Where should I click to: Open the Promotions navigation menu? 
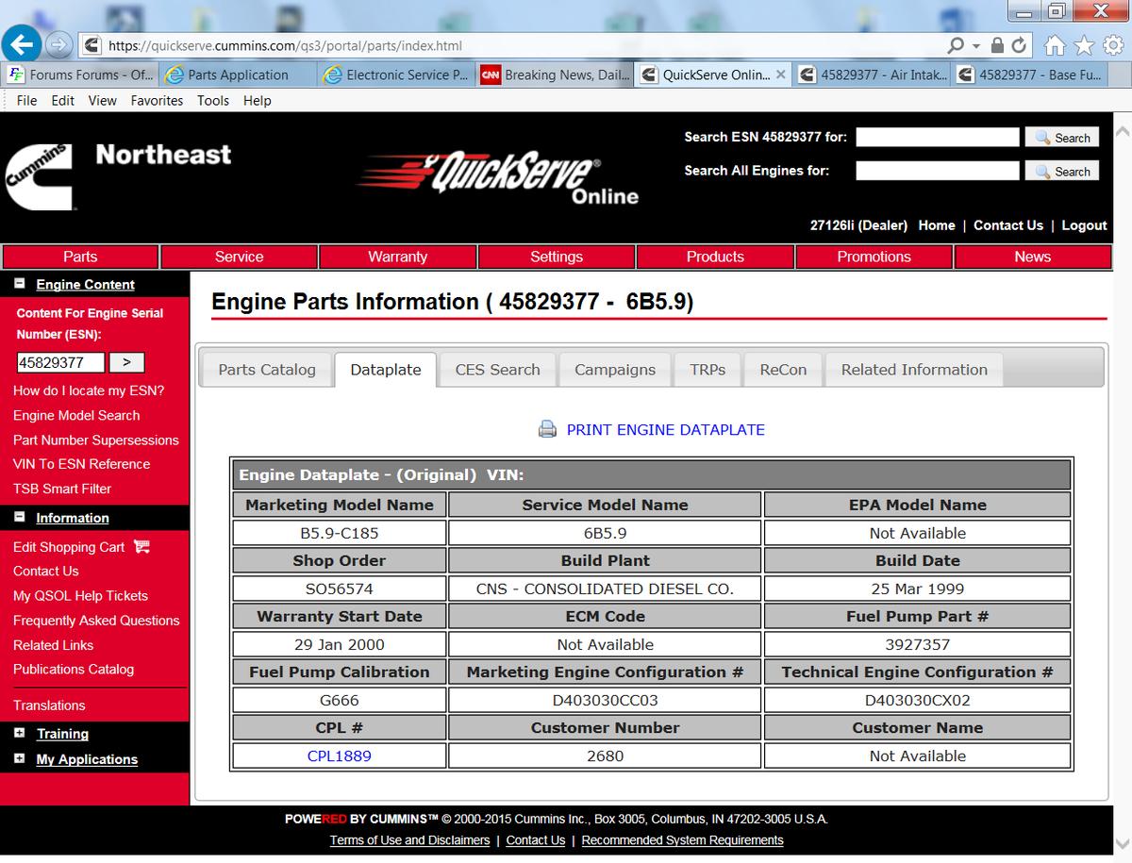[x=874, y=257]
